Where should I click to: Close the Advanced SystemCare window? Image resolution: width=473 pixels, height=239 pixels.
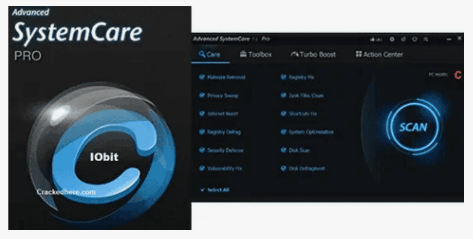pyautogui.click(x=460, y=38)
